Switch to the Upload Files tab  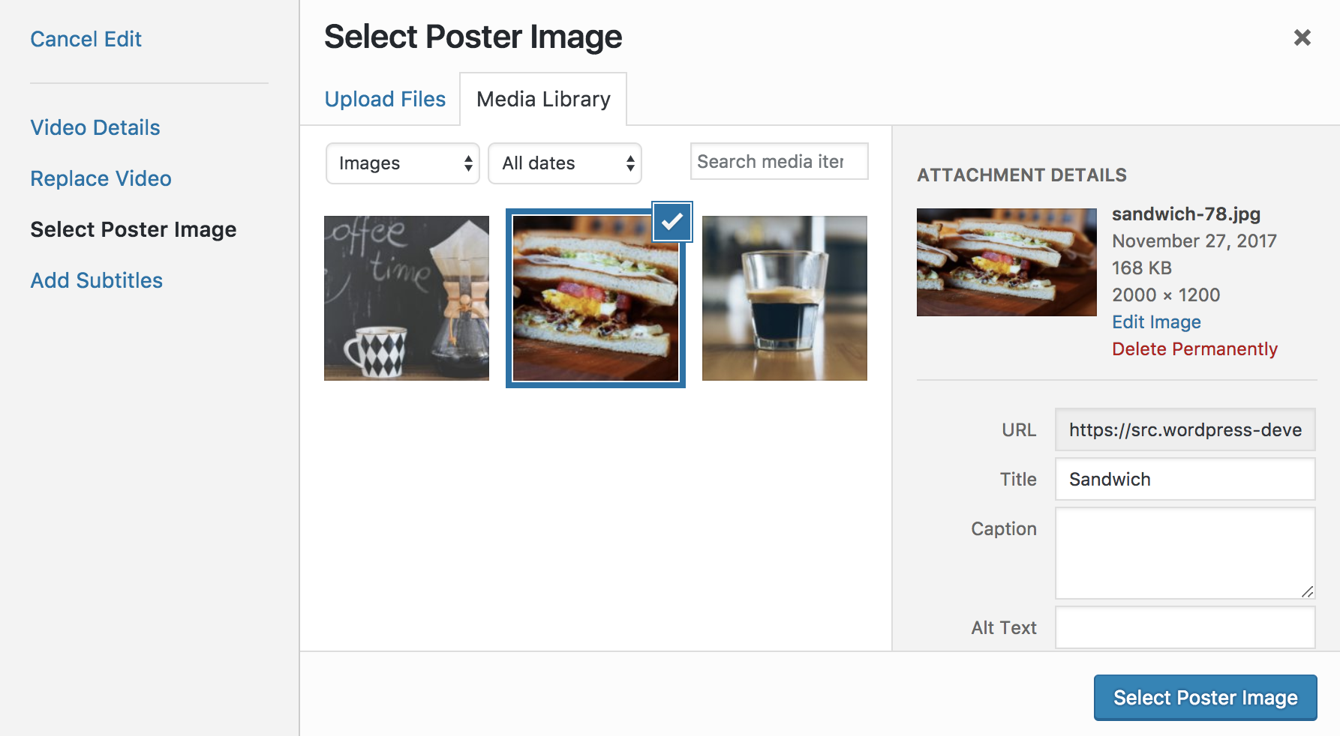point(385,99)
